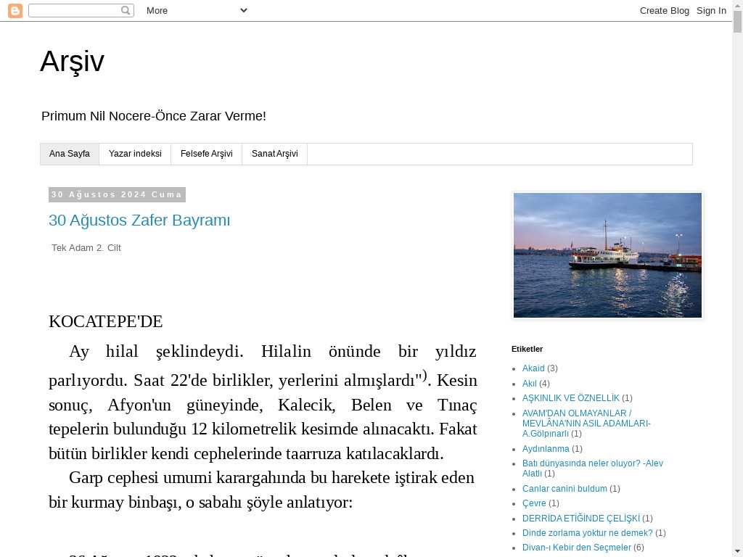Open the Akaid label
743x557 pixels.
533,368
